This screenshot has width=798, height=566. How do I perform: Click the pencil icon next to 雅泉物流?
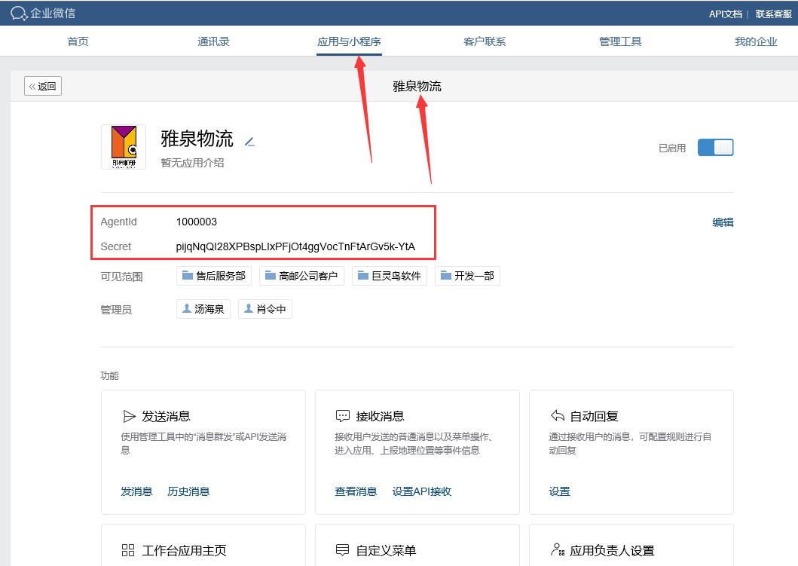click(x=249, y=140)
